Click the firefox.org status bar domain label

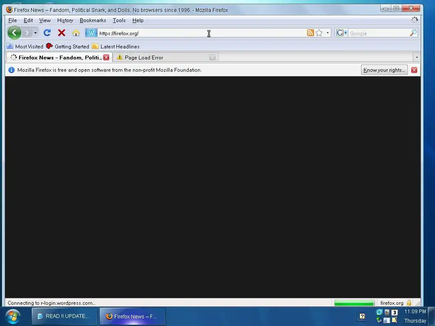click(392, 303)
